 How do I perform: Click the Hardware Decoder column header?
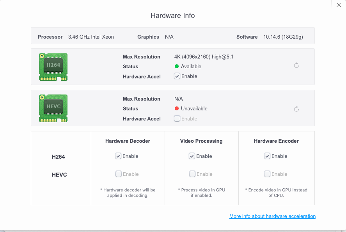click(x=128, y=141)
